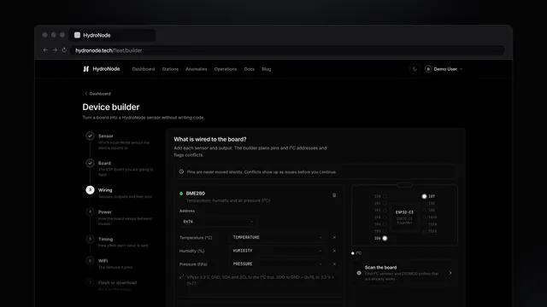Click the ESP32-C3 chip in diagram
This screenshot has width=547, height=307.
pos(404,217)
